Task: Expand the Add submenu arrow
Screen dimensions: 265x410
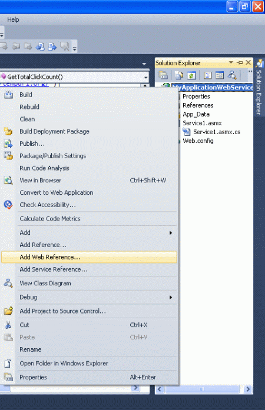Action: [x=171, y=233]
